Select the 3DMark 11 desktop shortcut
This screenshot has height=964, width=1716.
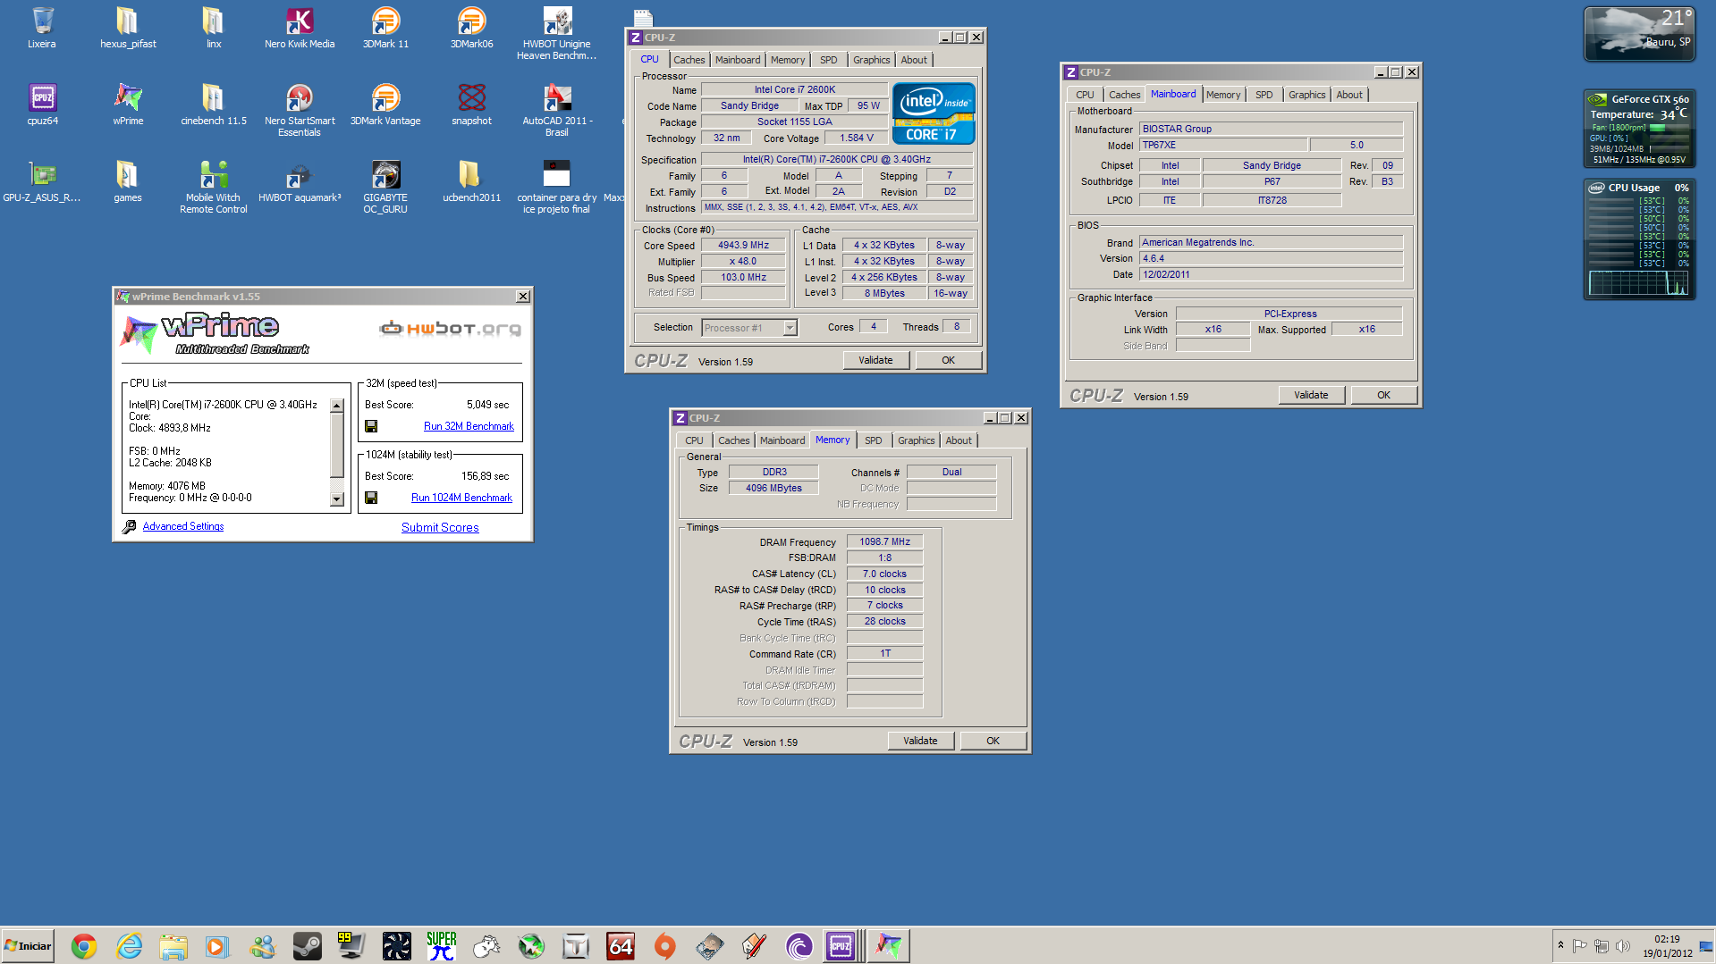(x=385, y=28)
